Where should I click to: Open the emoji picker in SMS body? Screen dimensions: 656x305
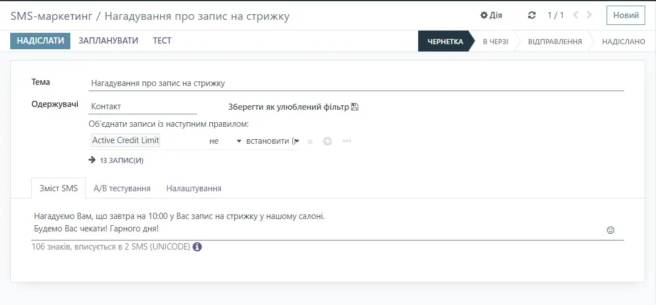(611, 230)
